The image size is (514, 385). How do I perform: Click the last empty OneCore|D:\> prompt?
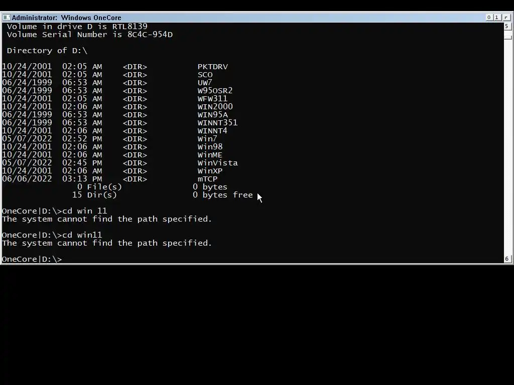32,259
